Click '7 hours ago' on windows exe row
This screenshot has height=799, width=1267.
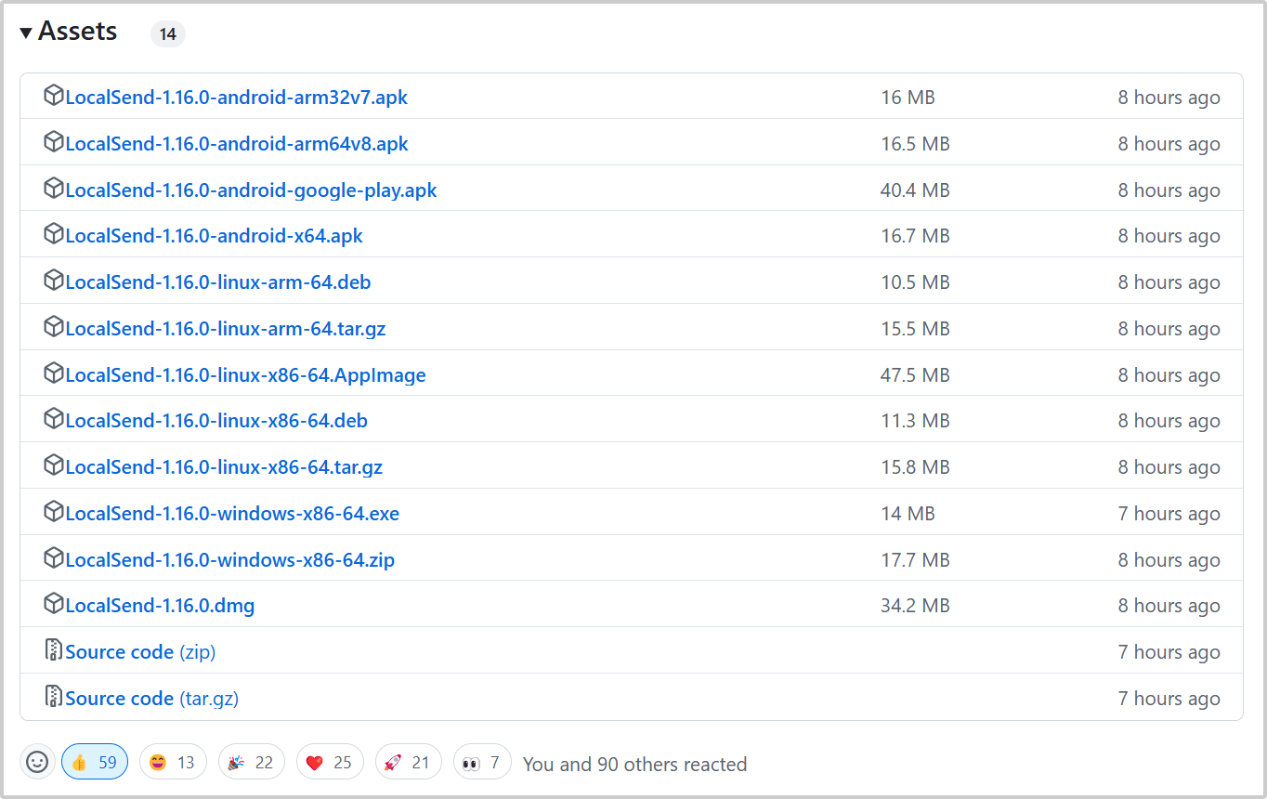click(x=1169, y=514)
